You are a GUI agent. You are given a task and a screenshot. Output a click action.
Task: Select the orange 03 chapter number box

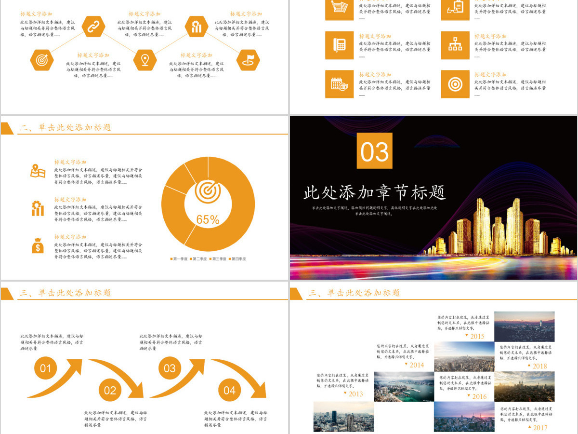(x=375, y=151)
